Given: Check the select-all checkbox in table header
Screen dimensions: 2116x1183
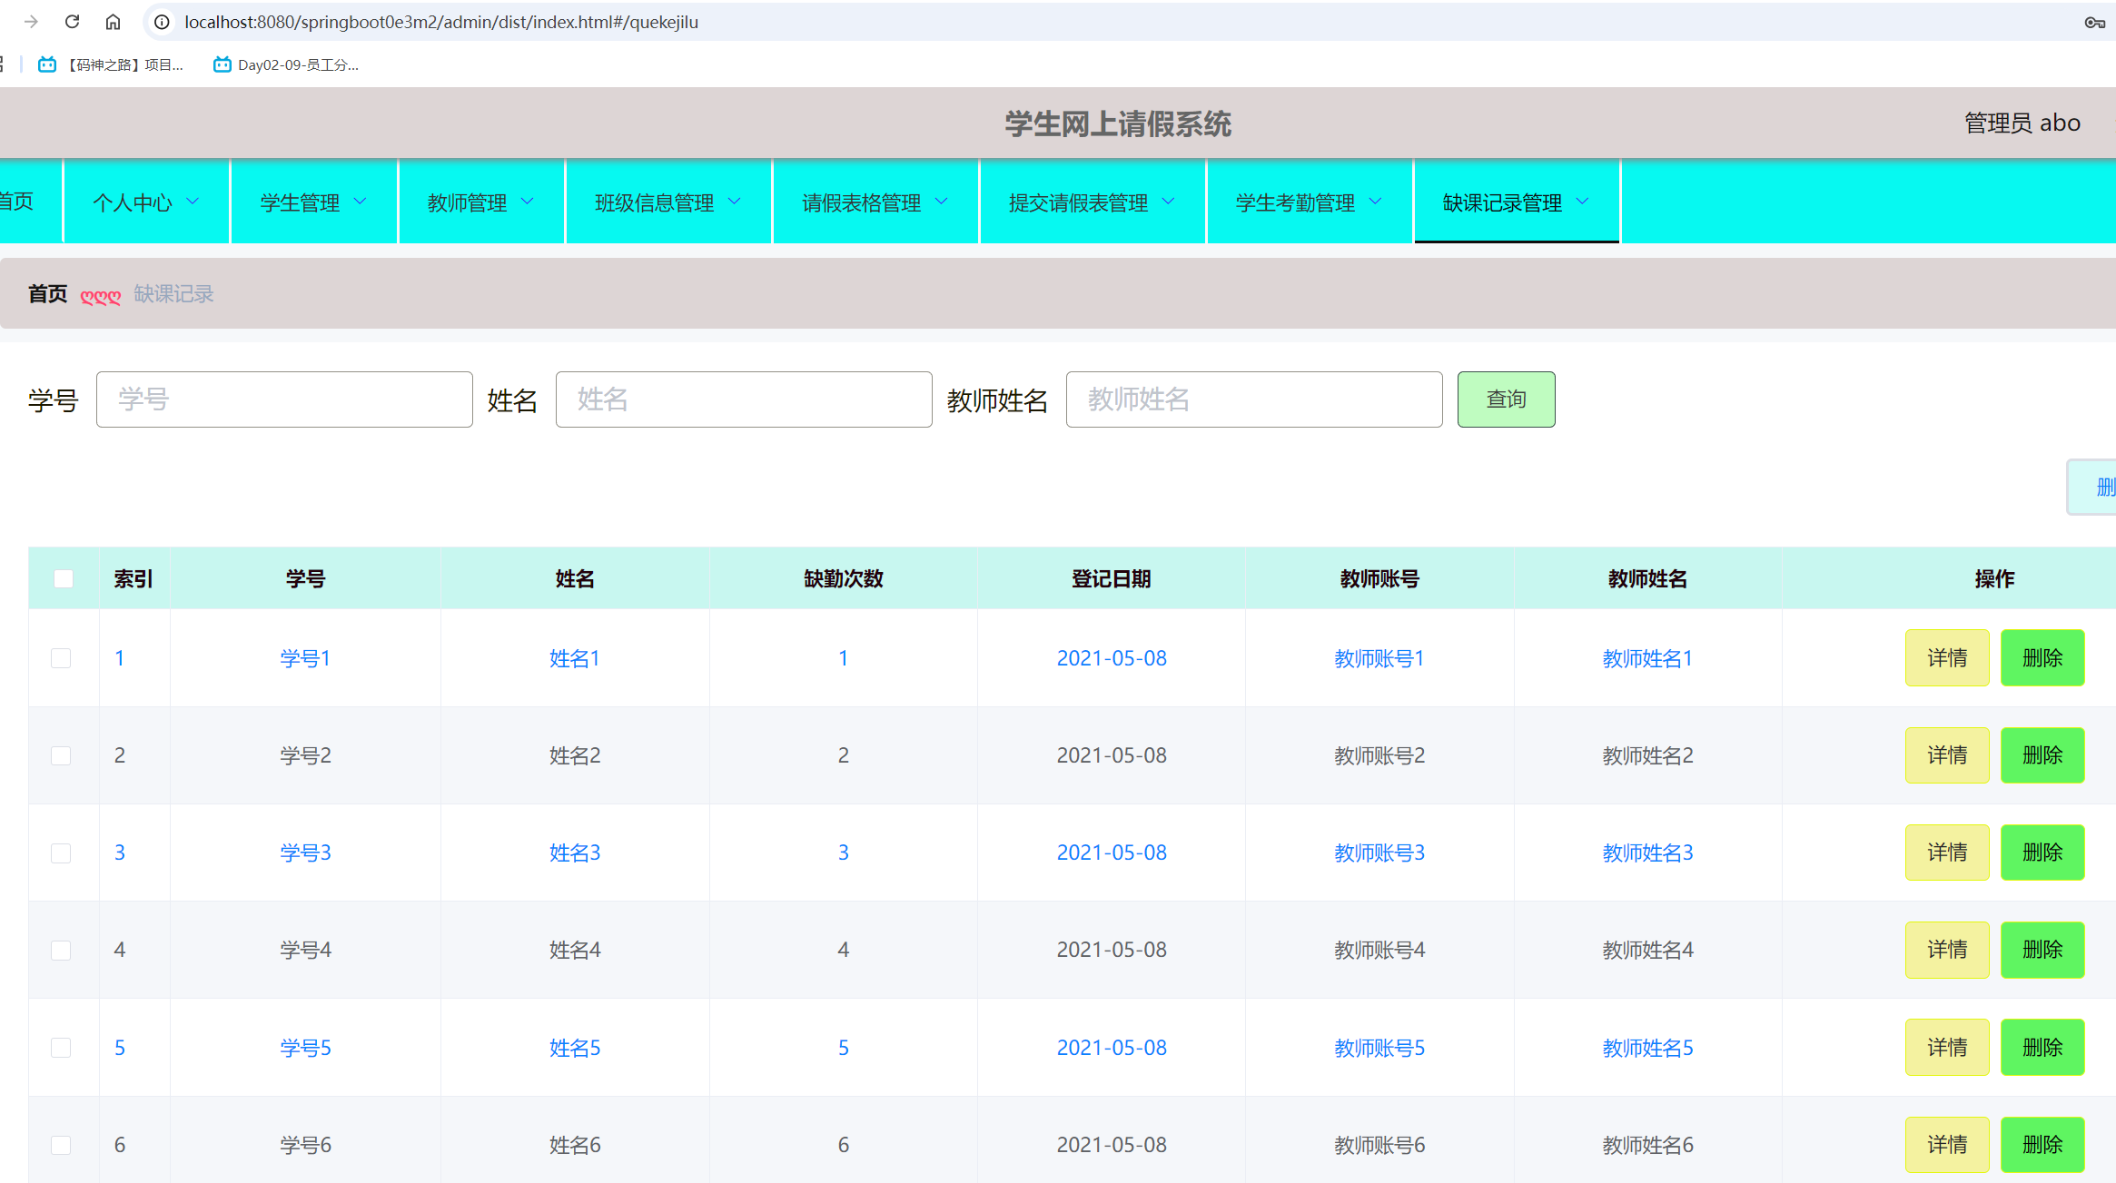Looking at the screenshot, I should pos(63,577).
